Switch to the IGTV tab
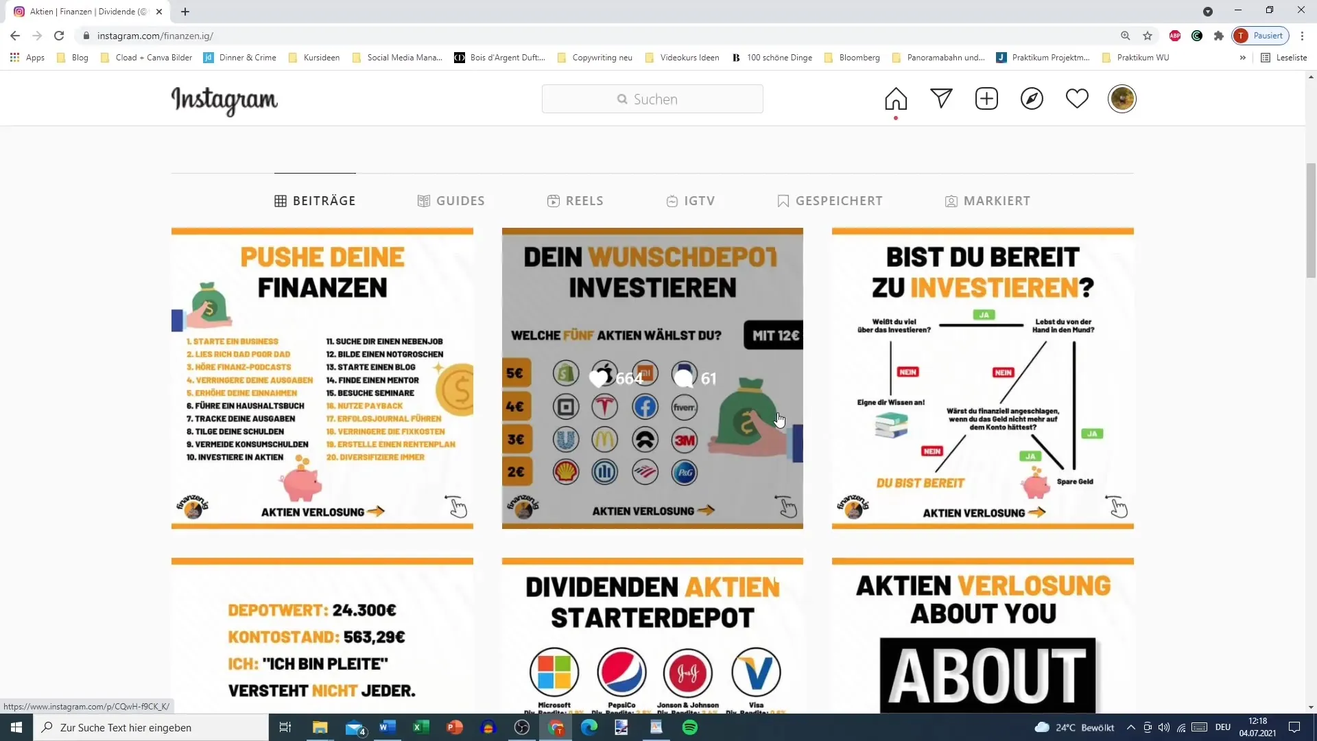This screenshot has height=741, width=1317. click(691, 201)
